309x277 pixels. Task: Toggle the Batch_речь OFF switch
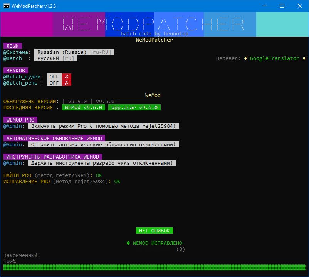pyautogui.click(x=54, y=83)
